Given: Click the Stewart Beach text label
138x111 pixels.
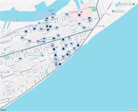Looking at the screenshot, I should tap(98, 25).
